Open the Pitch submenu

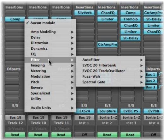pyautogui.click(x=50, y=82)
